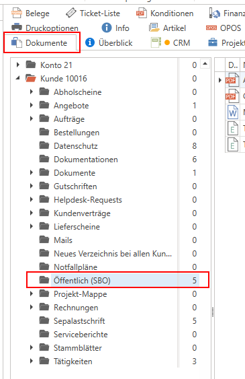Image resolution: width=245 pixels, height=379 pixels.
Task: Expand the Konto 21 node
Action: [18, 65]
